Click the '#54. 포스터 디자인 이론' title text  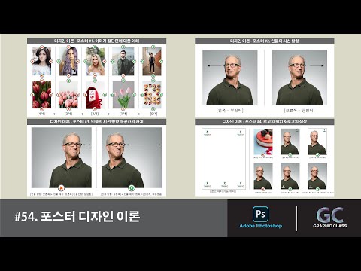pyautogui.click(x=77, y=216)
